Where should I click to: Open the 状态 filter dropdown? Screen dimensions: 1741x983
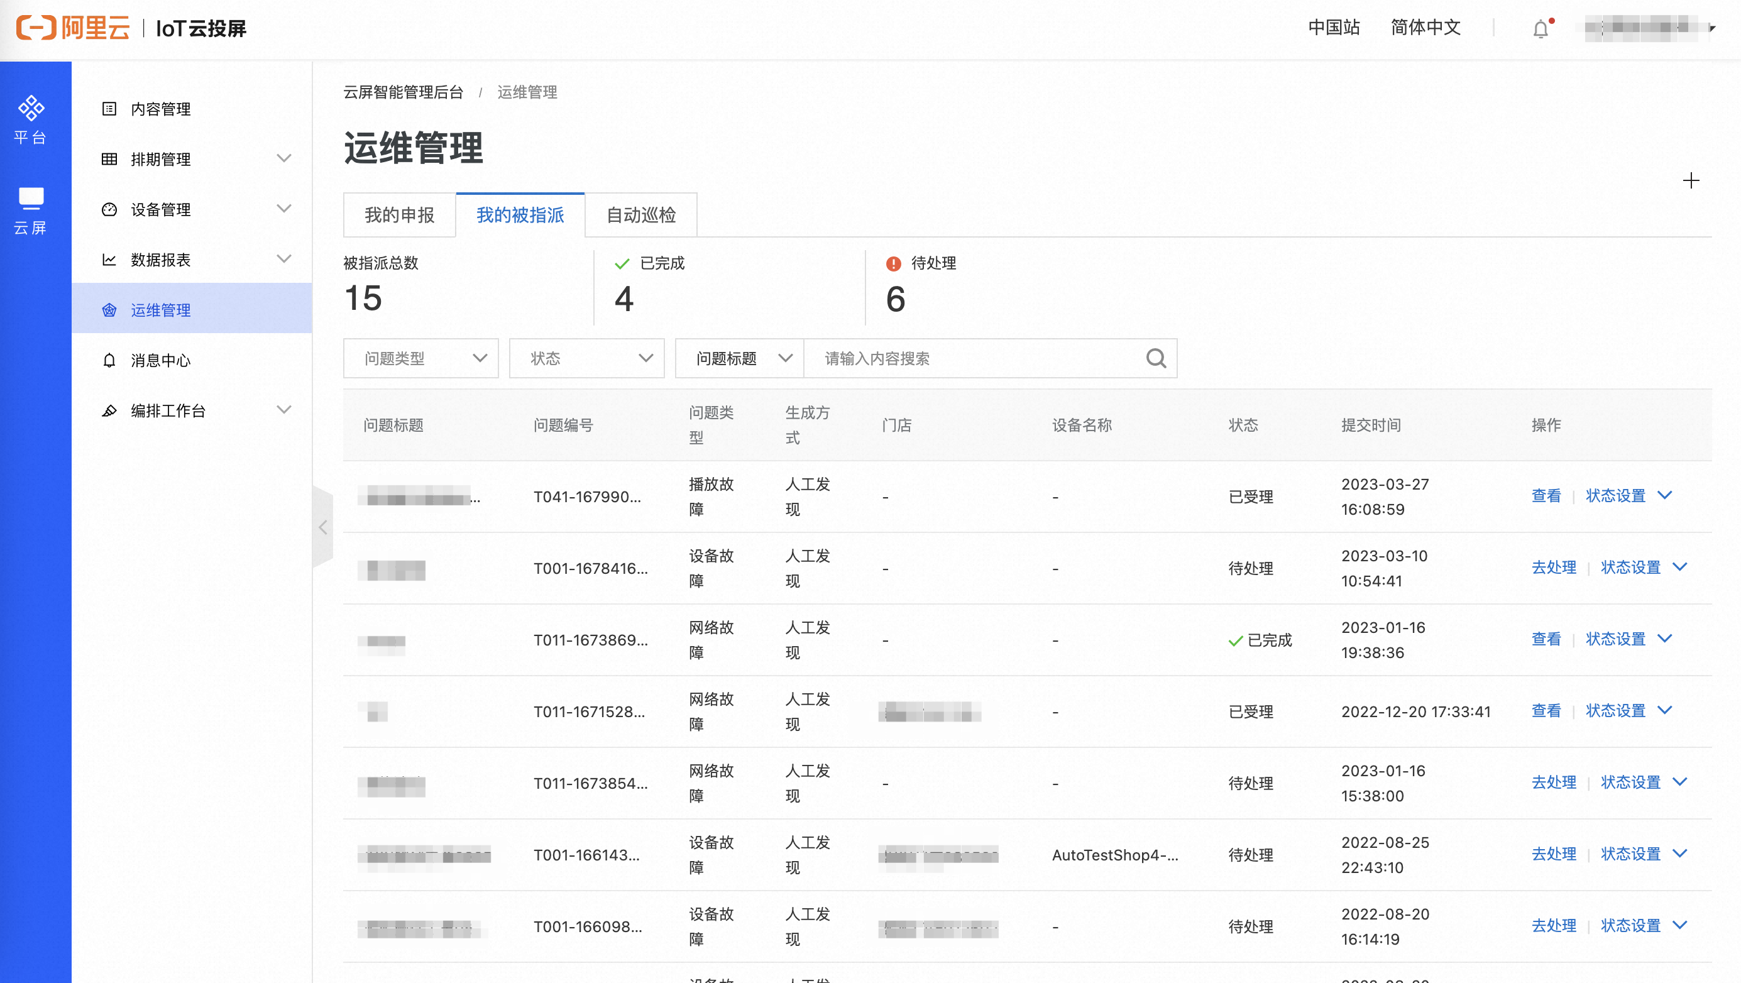pos(586,358)
